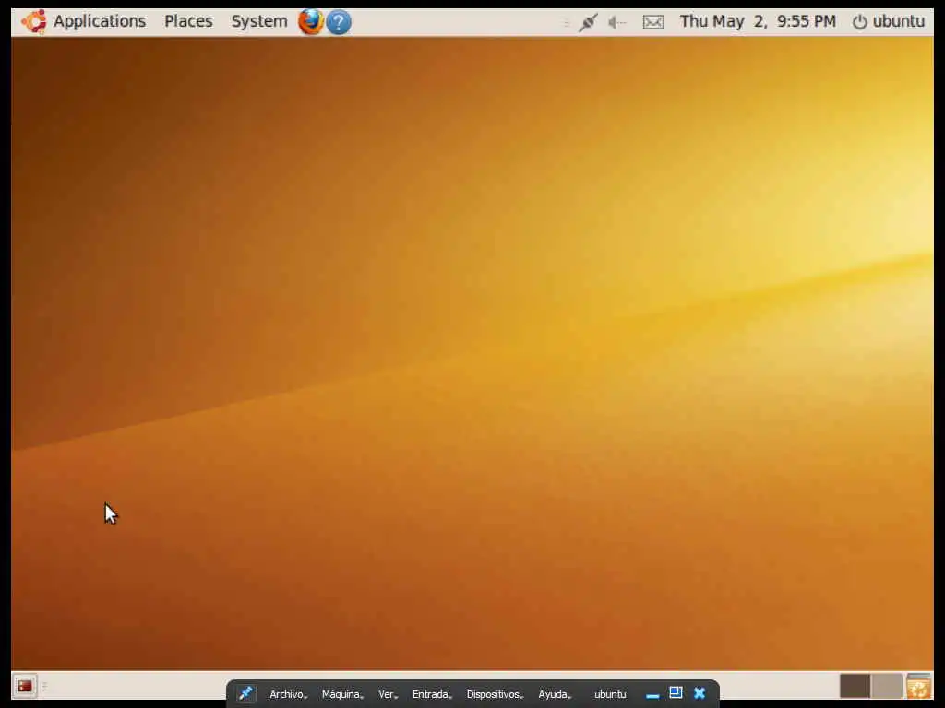
Task: Open the Dispositivos dropdown menu
Action: point(495,694)
